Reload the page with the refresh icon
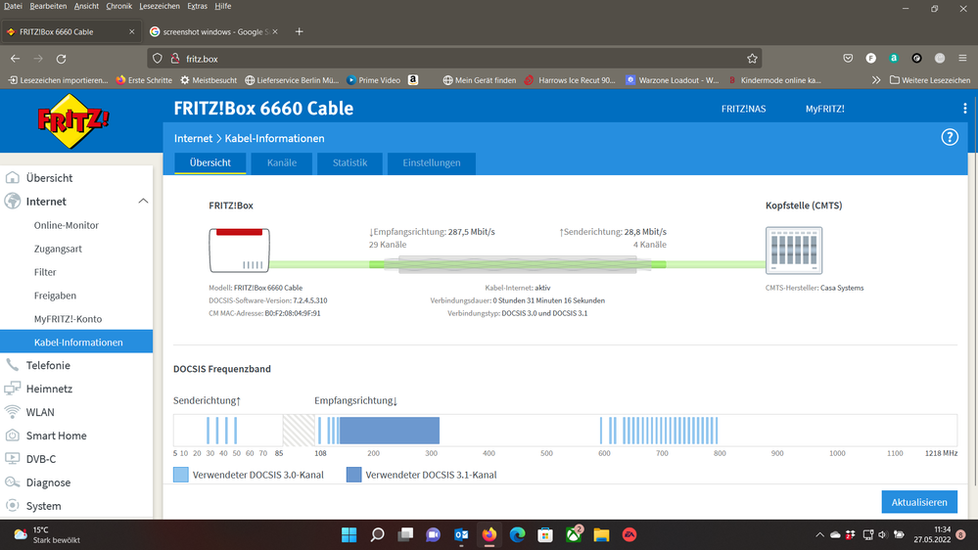Screen dimensions: 978x550 [61, 59]
